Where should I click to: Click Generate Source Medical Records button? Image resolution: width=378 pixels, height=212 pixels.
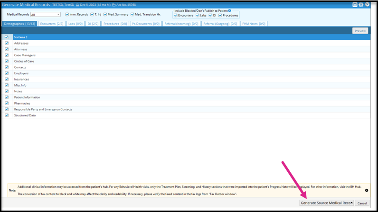325,203
